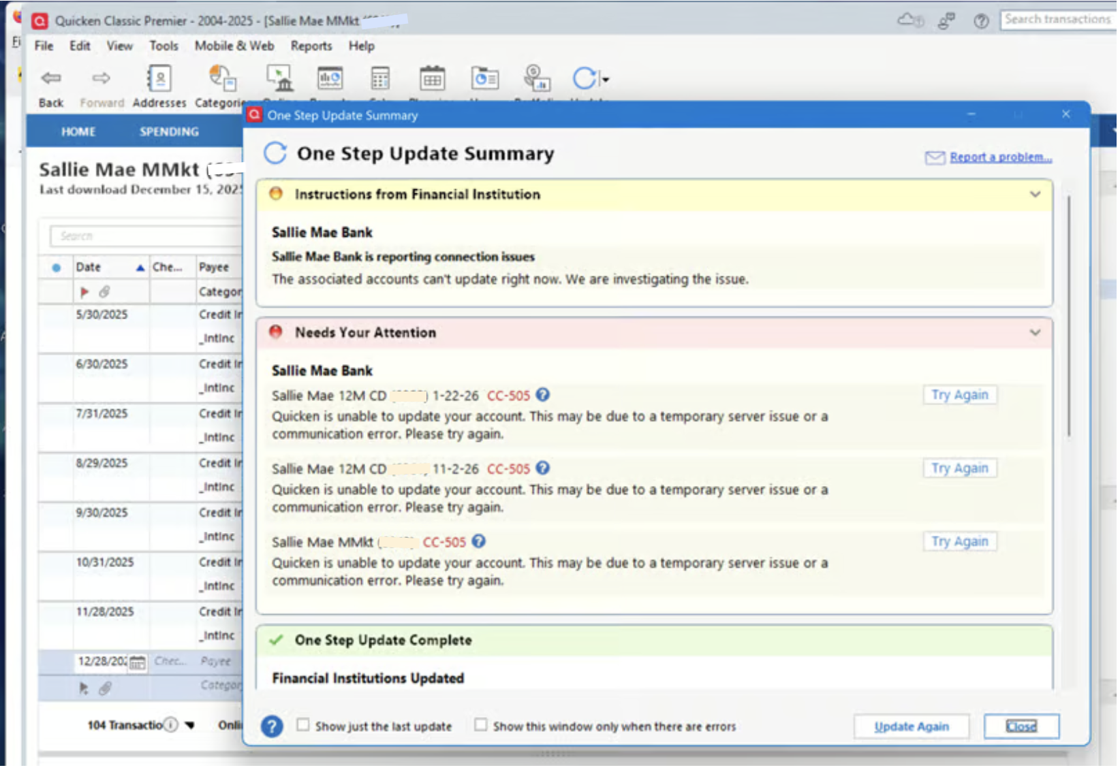Open the calculator toolbar icon

point(380,79)
